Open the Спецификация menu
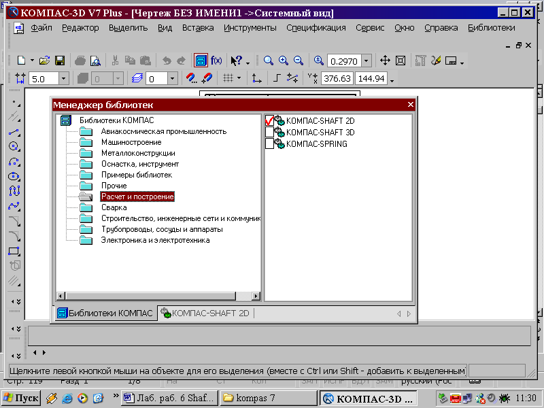 [x=316, y=28]
